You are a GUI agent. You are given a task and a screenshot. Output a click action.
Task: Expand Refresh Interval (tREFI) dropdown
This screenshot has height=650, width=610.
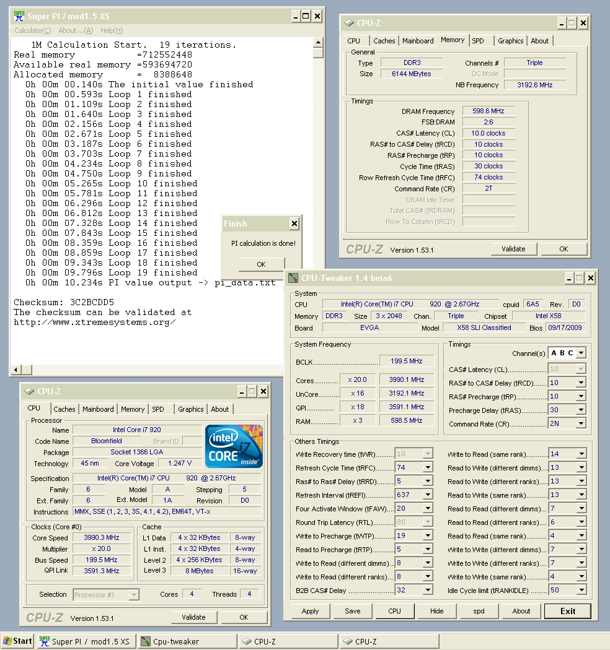(428, 495)
